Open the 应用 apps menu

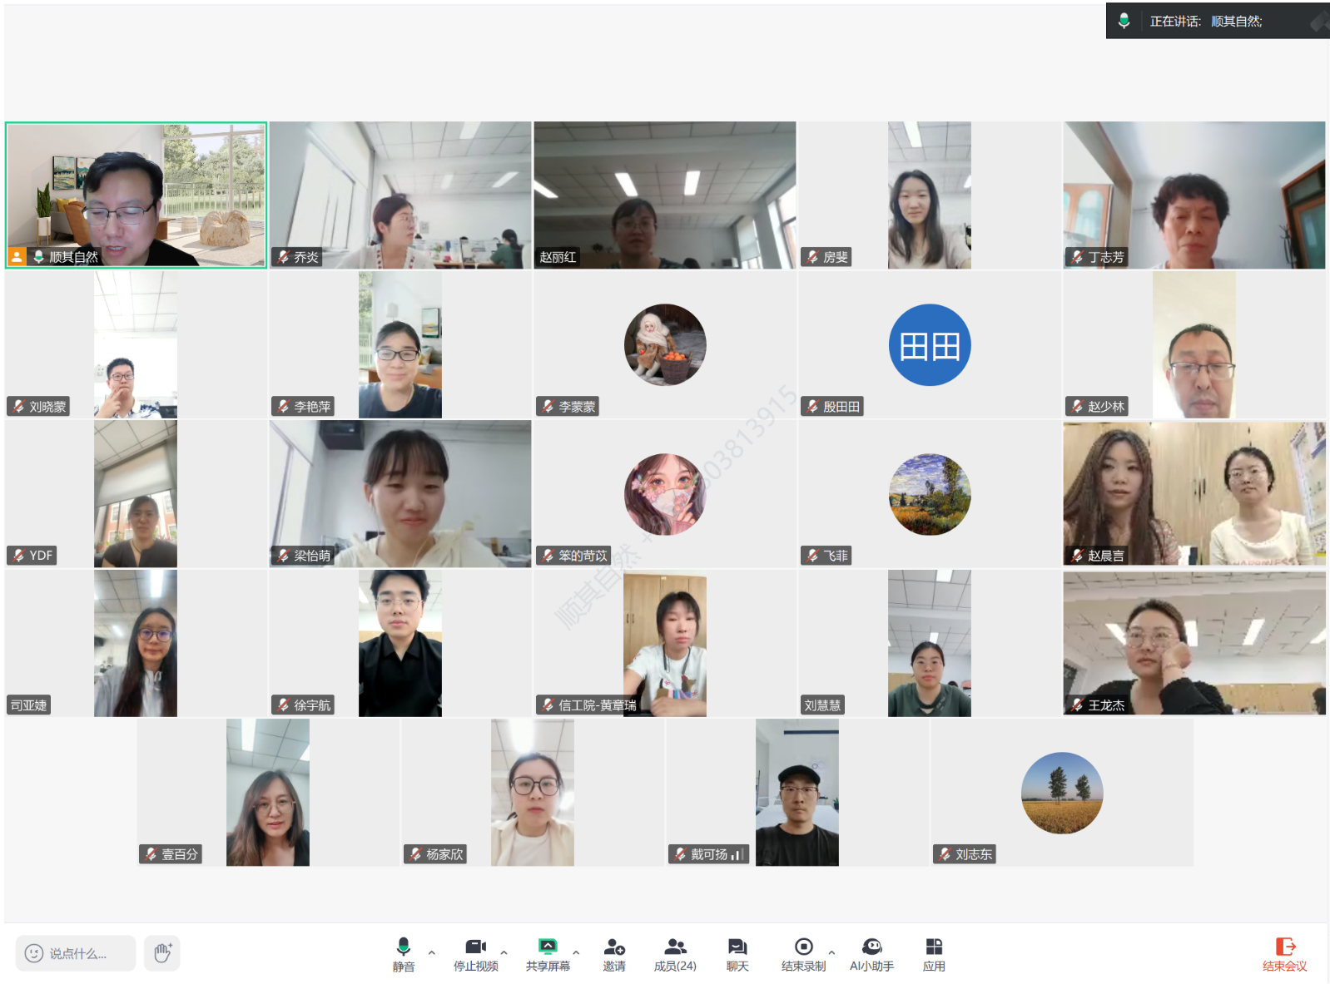tap(934, 953)
